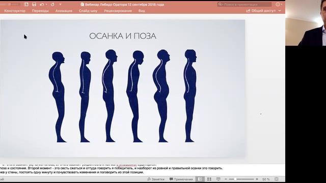Click the ОСАНКА И ПОЗА slide title
This screenshot has width=326, height=183.
[x=123, y=36]
